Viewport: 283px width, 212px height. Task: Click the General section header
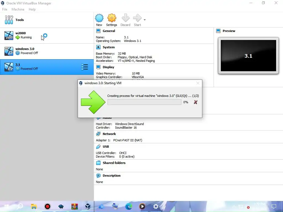pos(109,31)
